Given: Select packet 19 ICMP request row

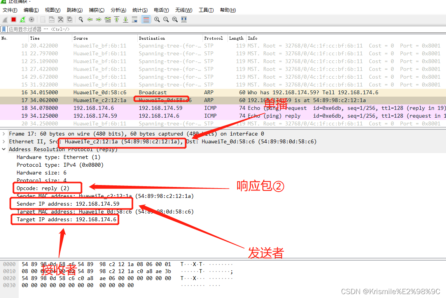Looking at the screenshot, I should (117, 116).
